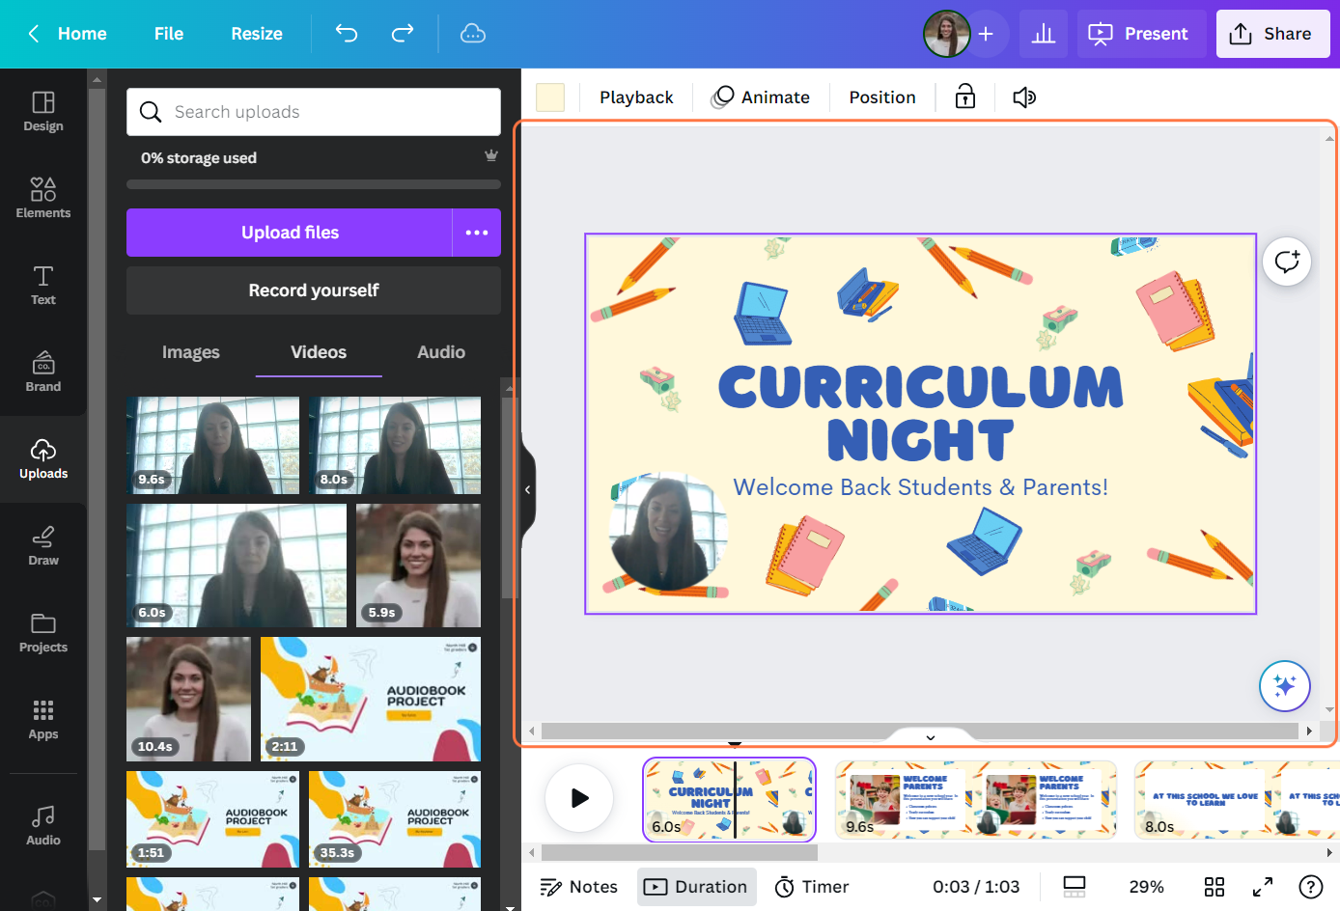
Task: Open the analytics bar chart icon
Action: click(x=1044, y=34)
